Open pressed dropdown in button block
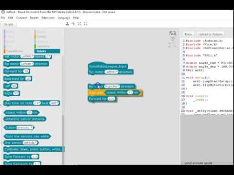 click(x=25, y=127)
